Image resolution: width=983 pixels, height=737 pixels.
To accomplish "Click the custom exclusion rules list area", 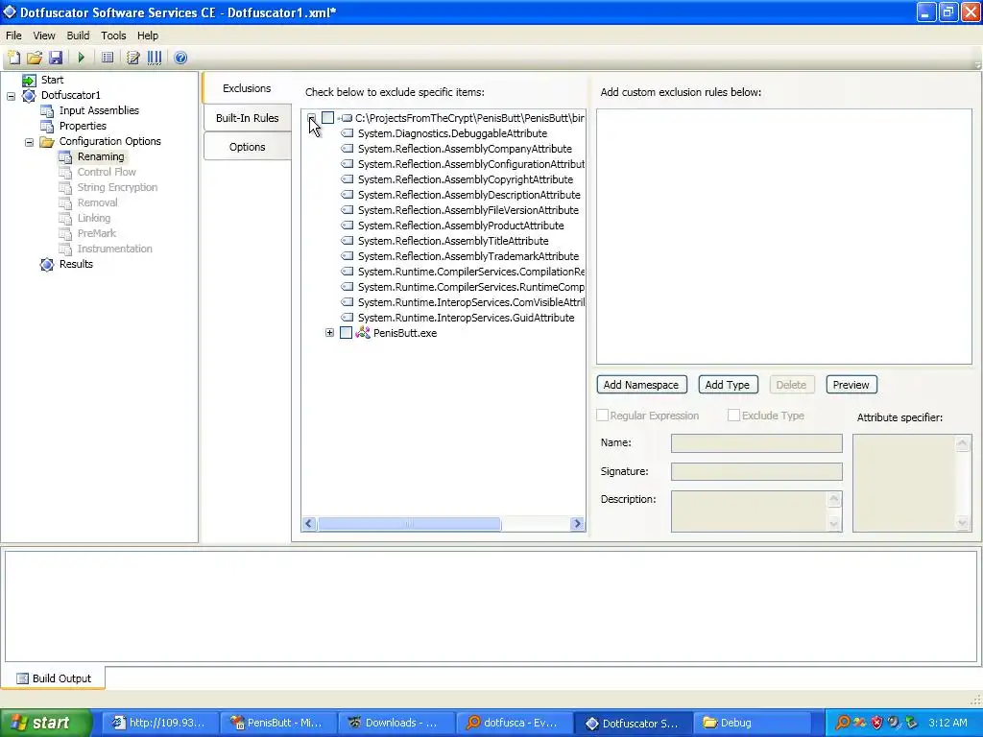I will click(x=783, y=236).
